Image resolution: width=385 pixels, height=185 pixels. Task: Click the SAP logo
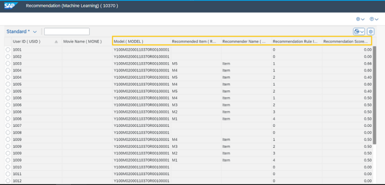point(11,6)
